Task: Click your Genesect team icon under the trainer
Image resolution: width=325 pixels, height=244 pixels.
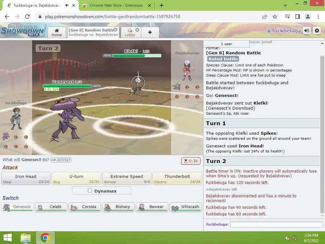Action: [6, 136]
